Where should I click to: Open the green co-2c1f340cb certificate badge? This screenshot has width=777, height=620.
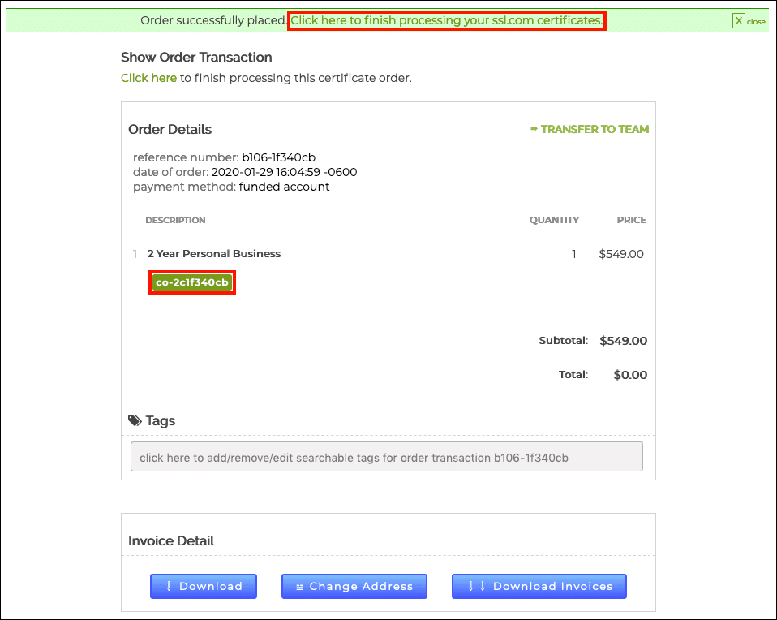tap(192, 282)
